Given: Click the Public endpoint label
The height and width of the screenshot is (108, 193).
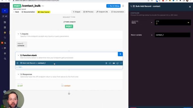Looking at the screenshot, I should click(69, 22).
